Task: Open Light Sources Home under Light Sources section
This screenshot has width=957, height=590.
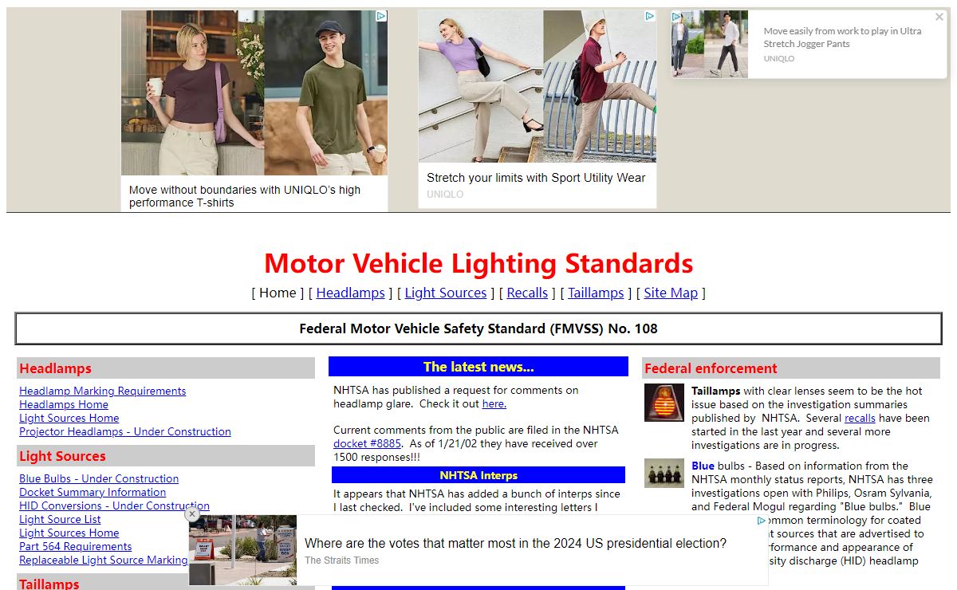Action: [x=69, y=533]
